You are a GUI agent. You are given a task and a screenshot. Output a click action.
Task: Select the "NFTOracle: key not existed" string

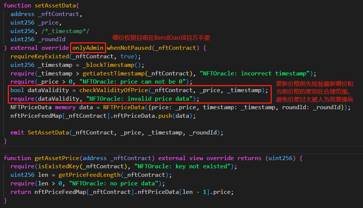(x=182, y=166)
